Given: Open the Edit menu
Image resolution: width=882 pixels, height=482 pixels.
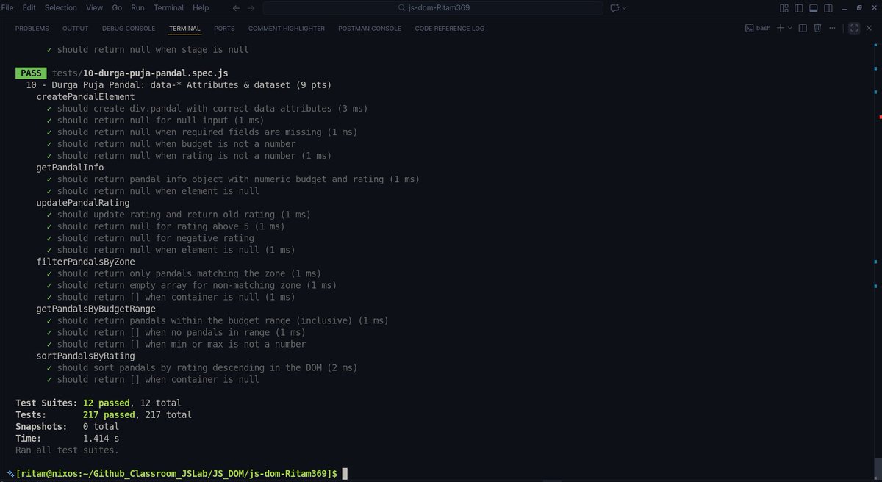Looking at the screenshot, I should 29,7.
